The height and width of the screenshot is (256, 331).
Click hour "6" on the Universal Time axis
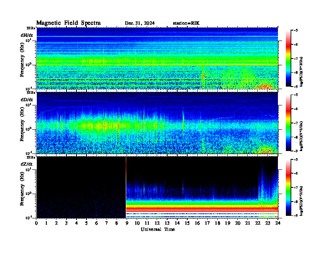tap(97, 223)
